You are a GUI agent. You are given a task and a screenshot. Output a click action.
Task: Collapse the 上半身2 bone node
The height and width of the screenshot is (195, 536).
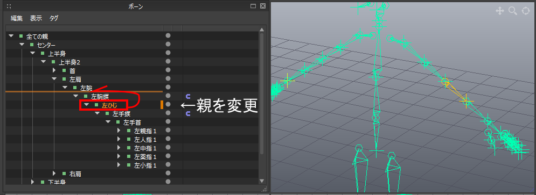pos(43,62)
